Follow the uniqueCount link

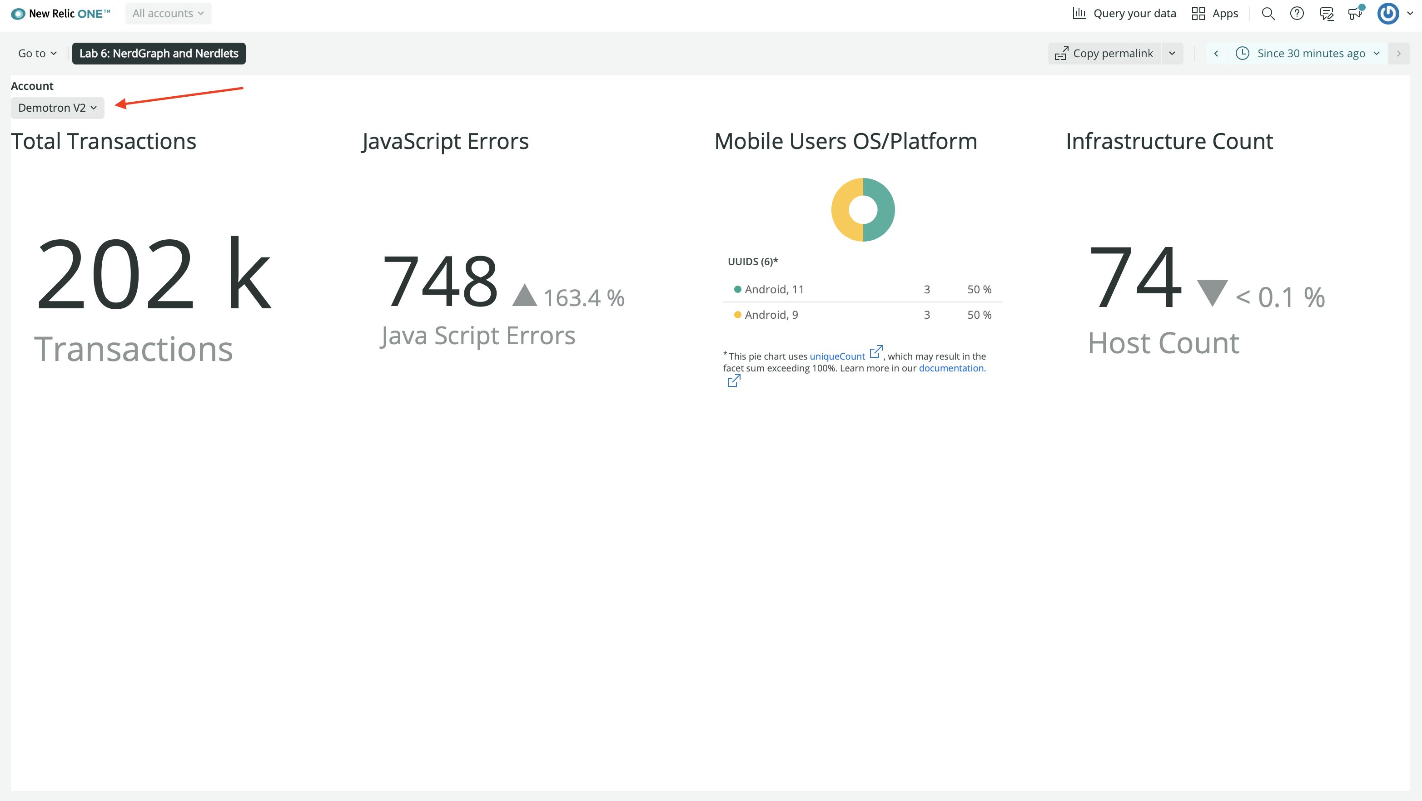[x=837, y=356]
